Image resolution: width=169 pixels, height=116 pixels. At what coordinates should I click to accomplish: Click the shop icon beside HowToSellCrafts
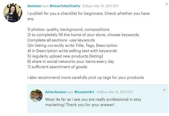(x=51, y=6)
